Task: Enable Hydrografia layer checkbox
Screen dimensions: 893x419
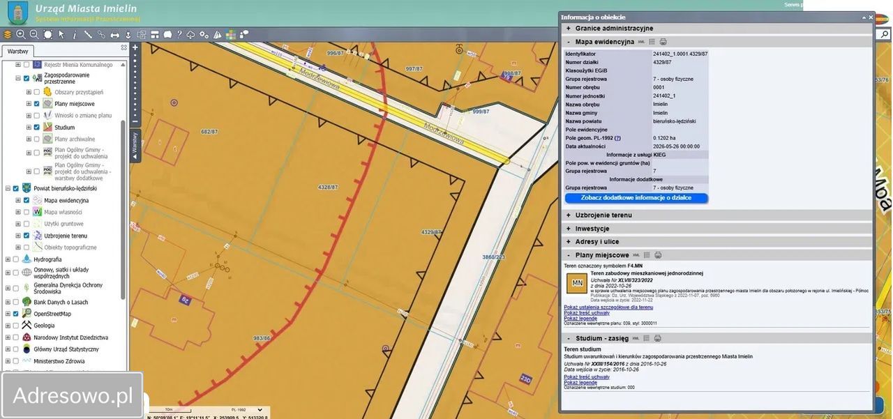Action: [x=16, y=259]
